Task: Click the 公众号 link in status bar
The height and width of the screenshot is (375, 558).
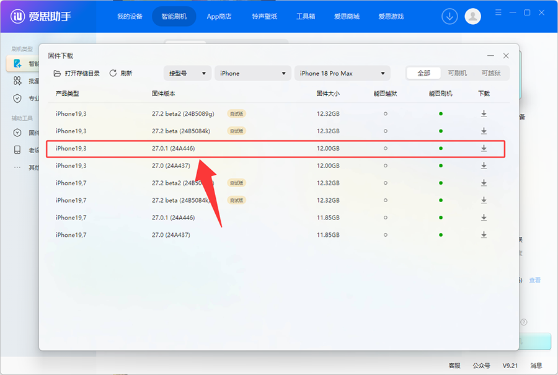Action: [x=481, y=366]
